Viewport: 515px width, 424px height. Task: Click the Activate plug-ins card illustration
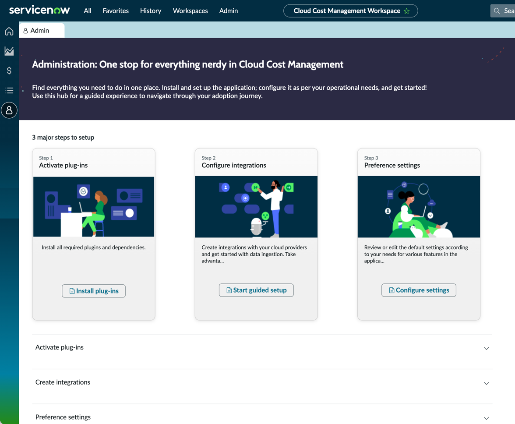(x=94, y=207)
